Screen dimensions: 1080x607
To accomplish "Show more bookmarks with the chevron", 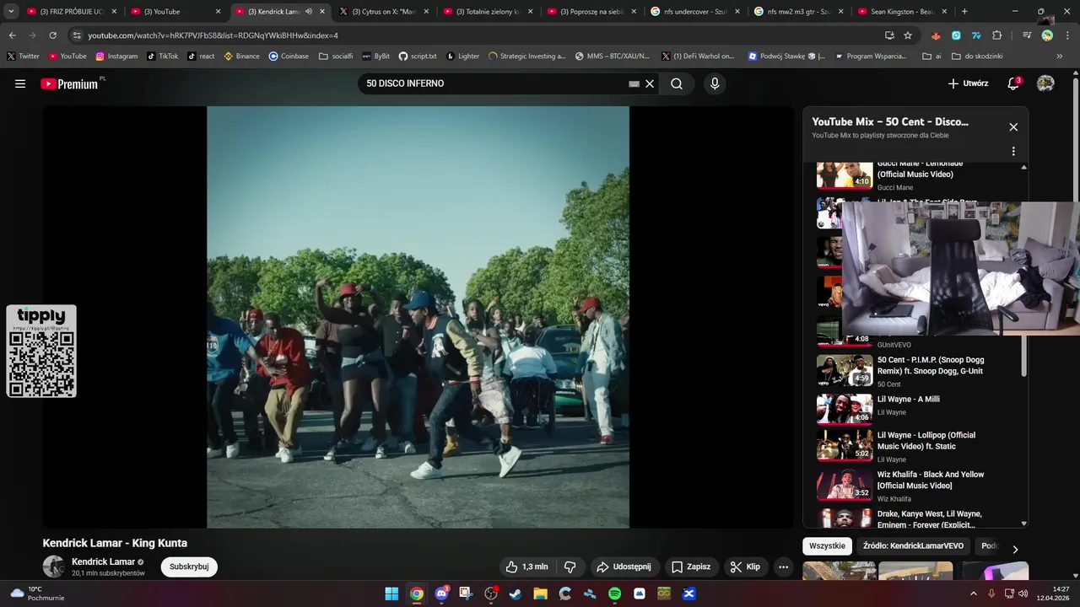I will (1060, 56).
